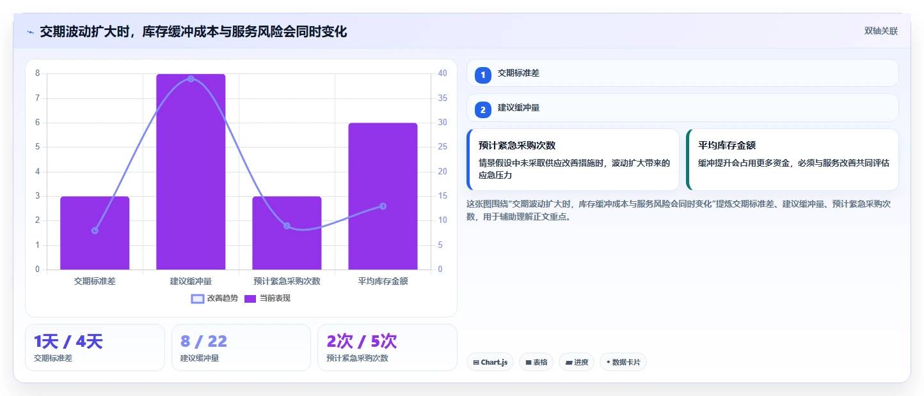Image resolution: width=924 pixels, height=396 pixels.
Task: Click the lightning icon beside the title
Action: pos(30,32)
